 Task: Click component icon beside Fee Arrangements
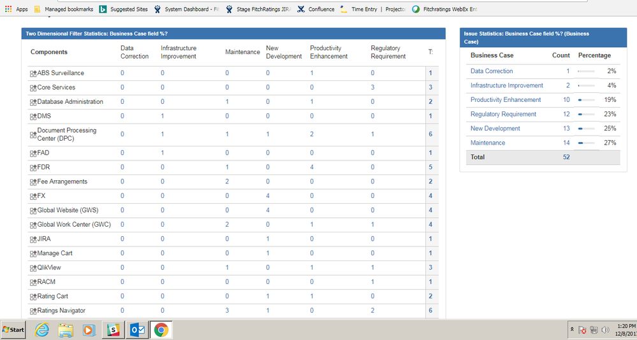pyautogui.click(x=33, y=182)
